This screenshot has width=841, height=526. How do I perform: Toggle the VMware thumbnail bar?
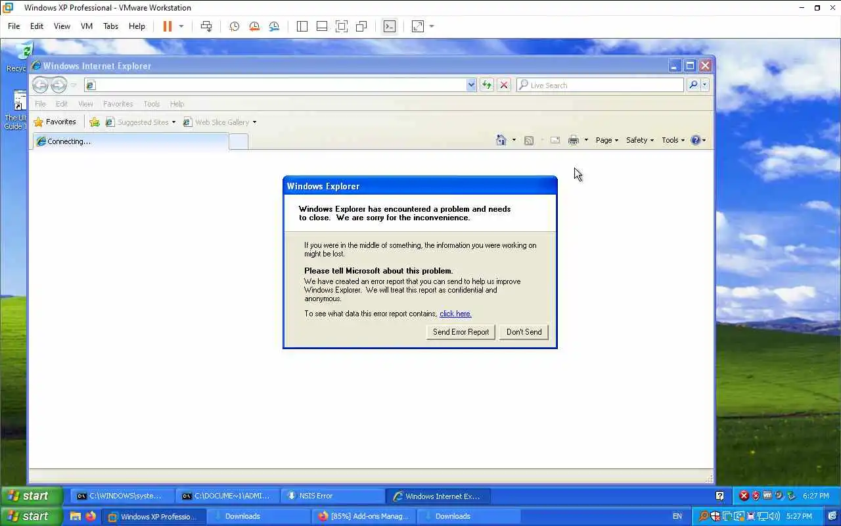click(322, 26)
